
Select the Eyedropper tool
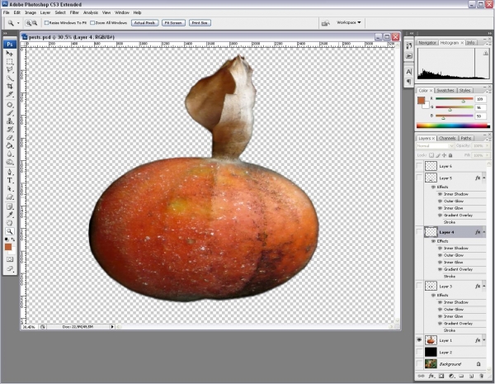tap(10, 216)
